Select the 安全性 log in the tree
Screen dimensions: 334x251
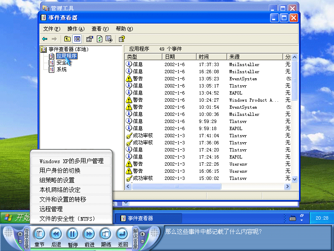pyautogui.click(x=64, y=63)
